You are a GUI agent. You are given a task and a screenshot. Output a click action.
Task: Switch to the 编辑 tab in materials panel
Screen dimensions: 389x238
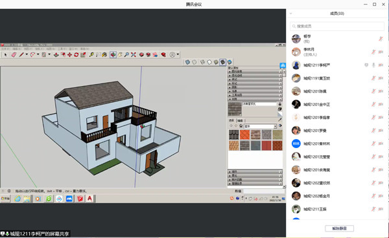coord(240,120)
